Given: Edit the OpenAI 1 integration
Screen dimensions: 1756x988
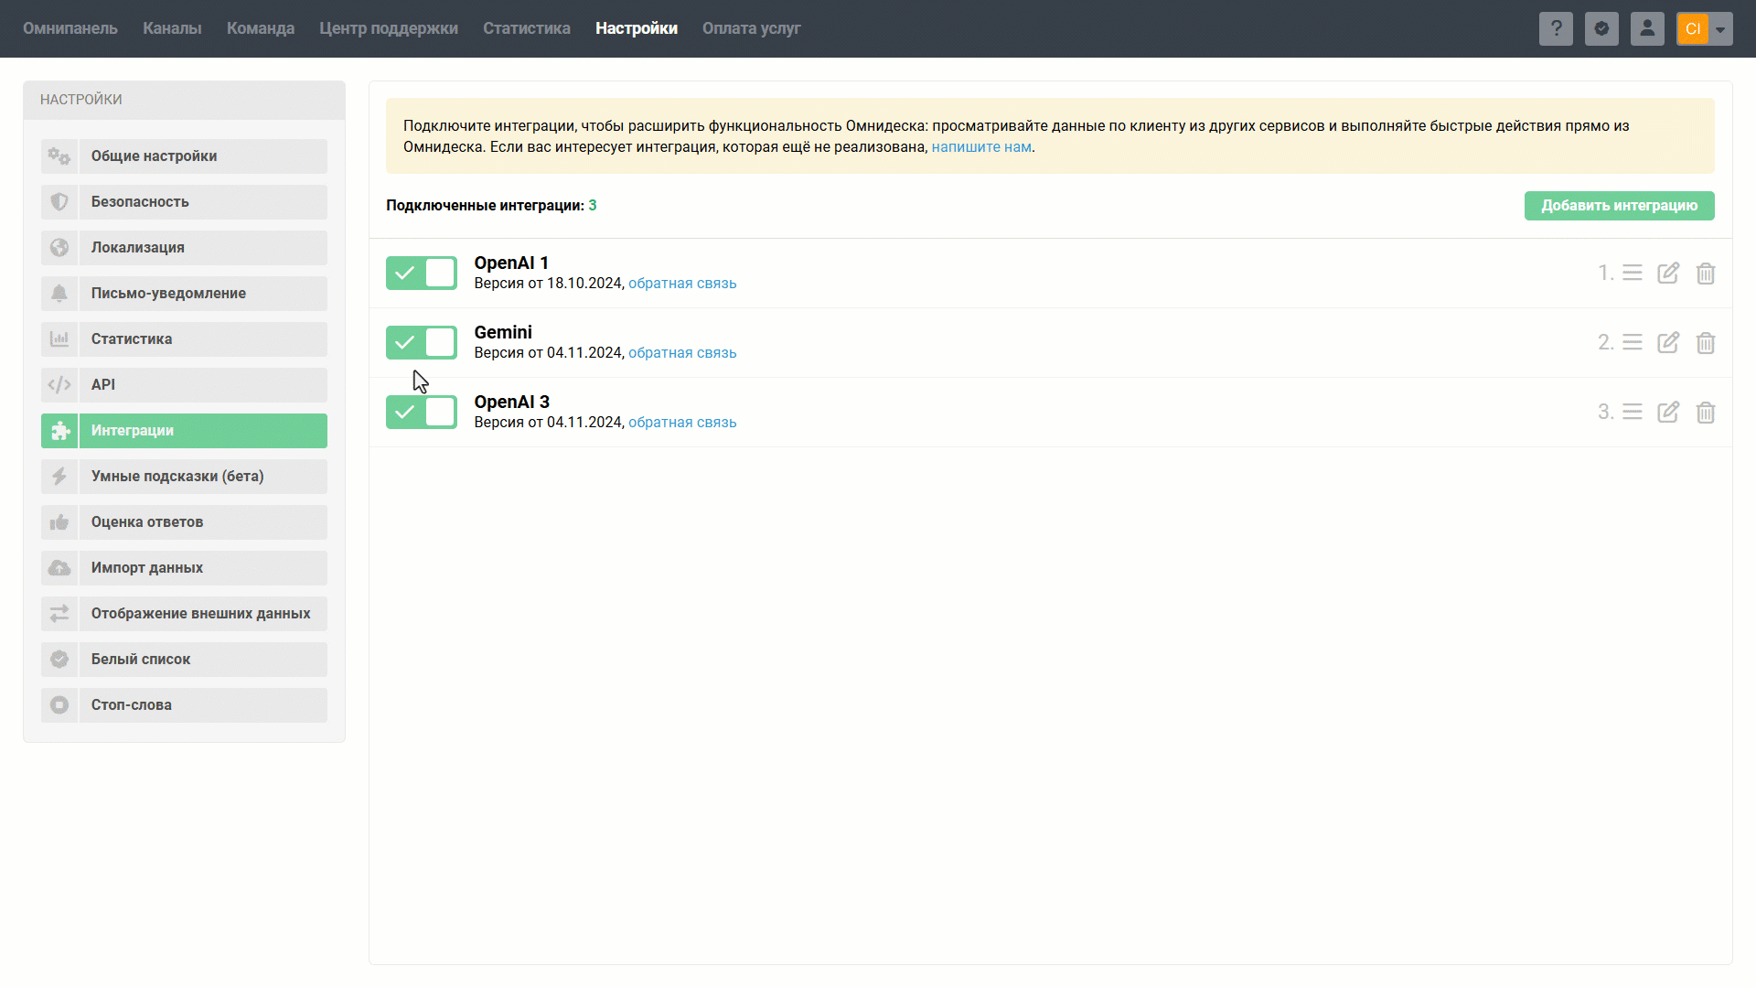Looking at the screenshot, I should pos(1668,274).
